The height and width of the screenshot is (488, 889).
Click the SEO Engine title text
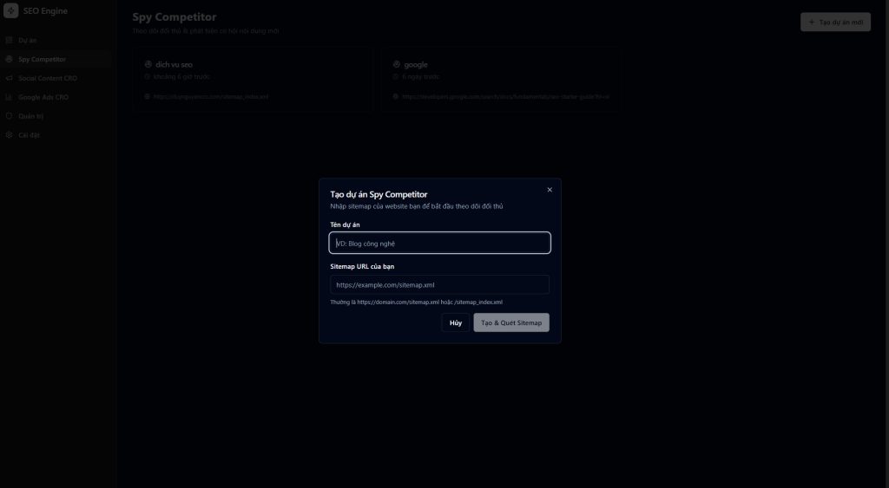click(45, 10)
